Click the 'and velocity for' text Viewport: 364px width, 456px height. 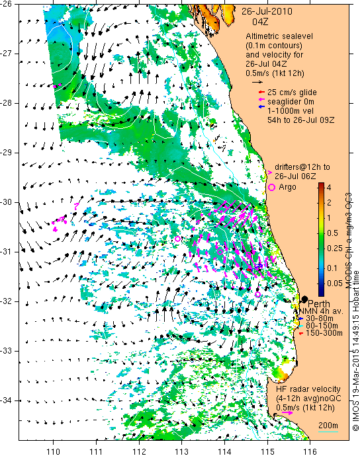pyautogui.click(x=275, y=55)
